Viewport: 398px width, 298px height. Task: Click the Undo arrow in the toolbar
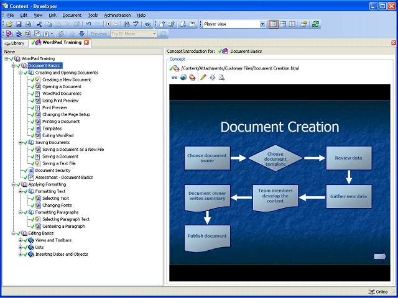coord(88,24)
